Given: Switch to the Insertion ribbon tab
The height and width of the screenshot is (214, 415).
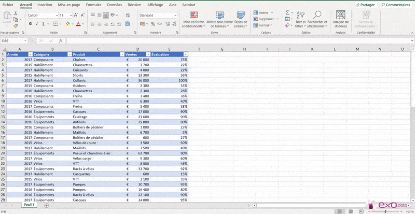Looking at the screenshot, I should pyautogui.click(x=45, y=4).
